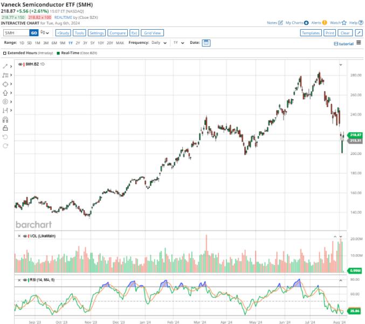Open the chart type candlestick selector

pyautogui.click(x=45, y=32)
